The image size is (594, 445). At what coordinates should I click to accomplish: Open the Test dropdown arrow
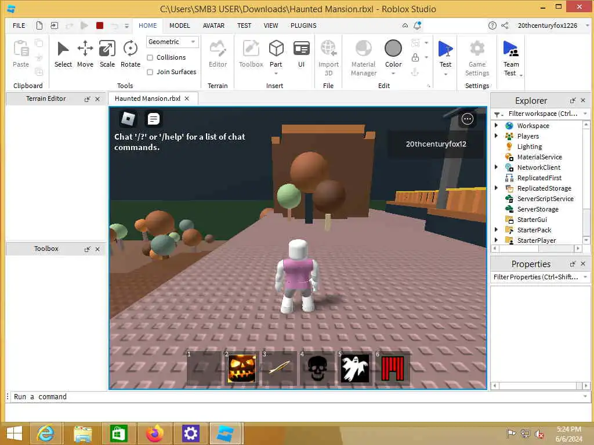tap(445, 74)
